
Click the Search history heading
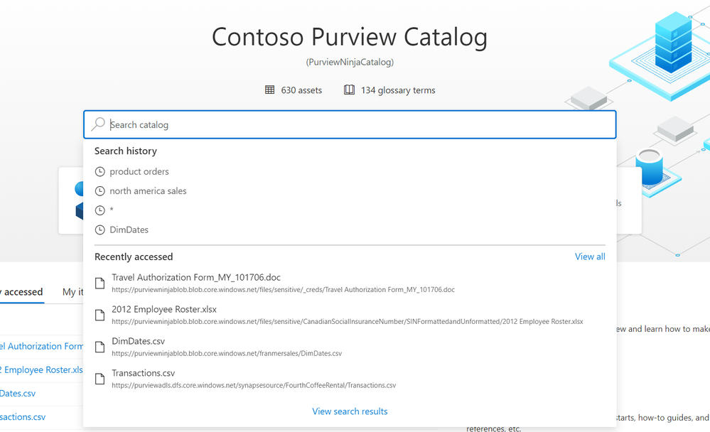coord(125,151)
